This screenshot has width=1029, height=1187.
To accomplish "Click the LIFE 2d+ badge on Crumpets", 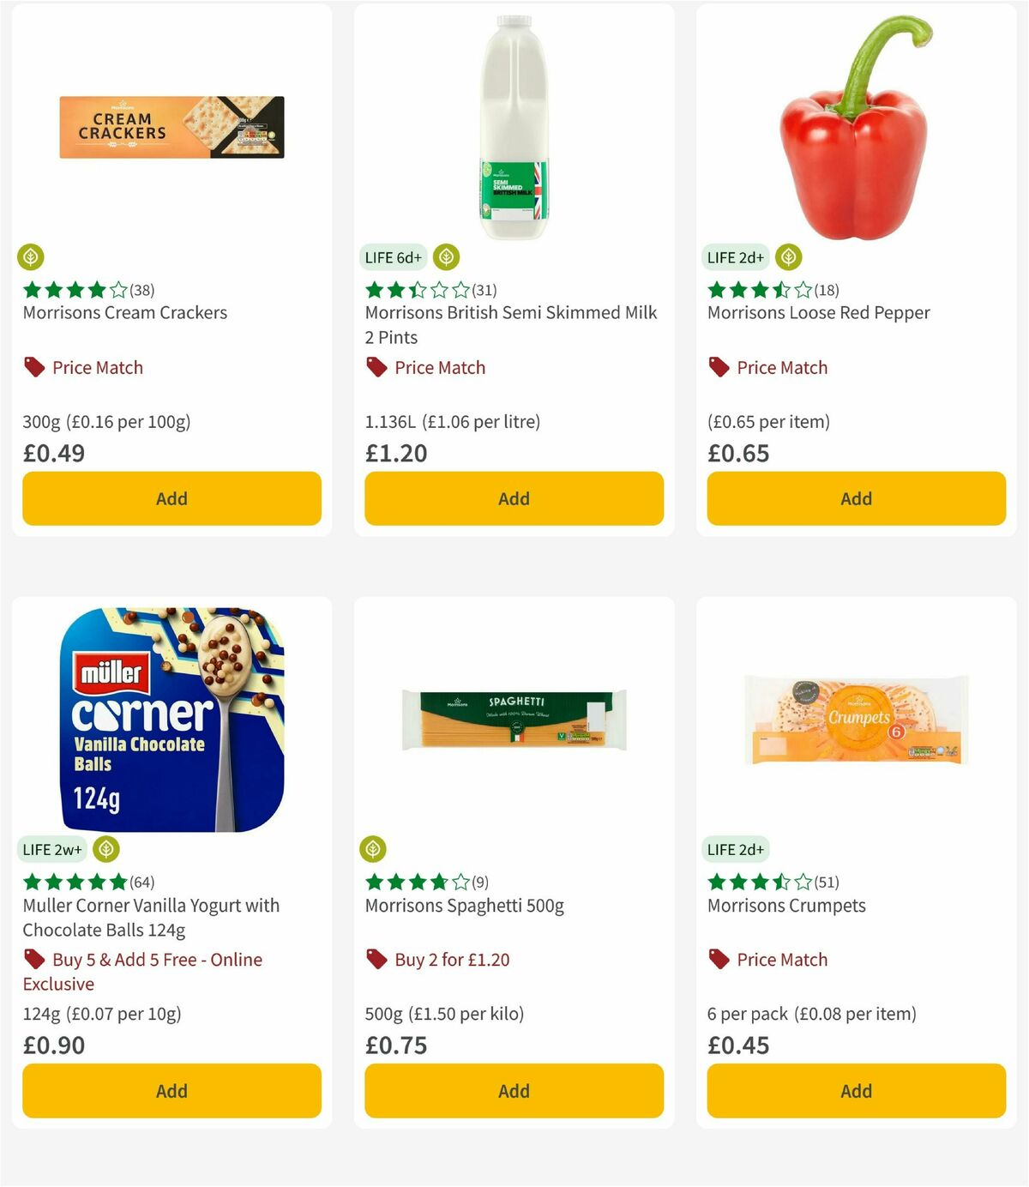I will [735, 849].
